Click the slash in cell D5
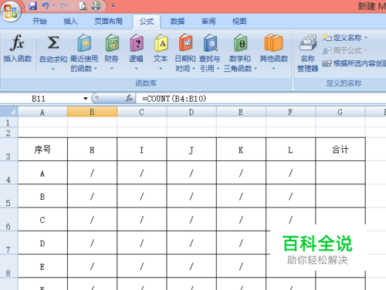This screenshot has width=386, height=290. 191,197
